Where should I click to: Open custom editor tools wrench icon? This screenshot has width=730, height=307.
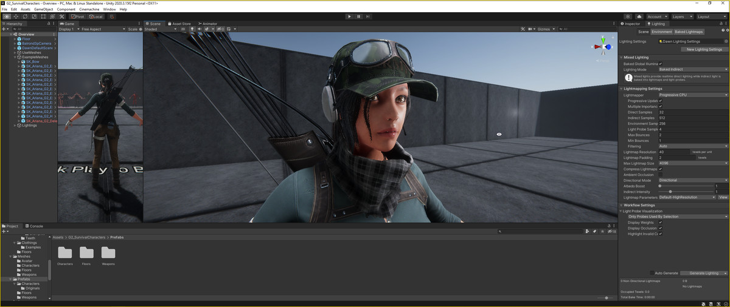(x=61, y=16)
